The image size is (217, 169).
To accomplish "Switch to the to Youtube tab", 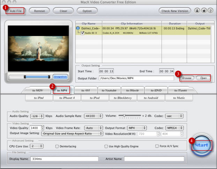I will pos(109,91).
